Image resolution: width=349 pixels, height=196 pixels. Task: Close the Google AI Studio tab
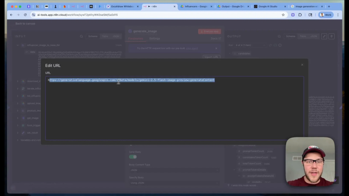click(285, 7)
